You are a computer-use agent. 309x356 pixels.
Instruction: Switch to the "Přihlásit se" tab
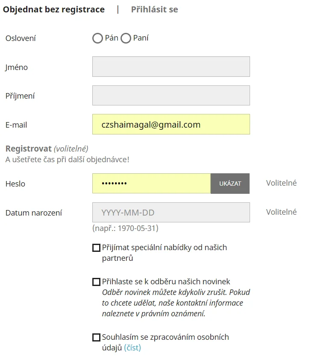(154, 9)
